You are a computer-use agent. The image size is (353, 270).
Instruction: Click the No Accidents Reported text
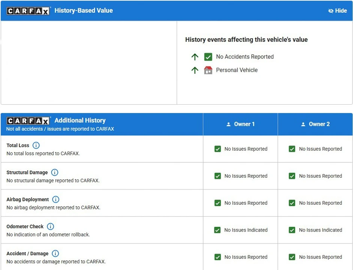point(245,57)
